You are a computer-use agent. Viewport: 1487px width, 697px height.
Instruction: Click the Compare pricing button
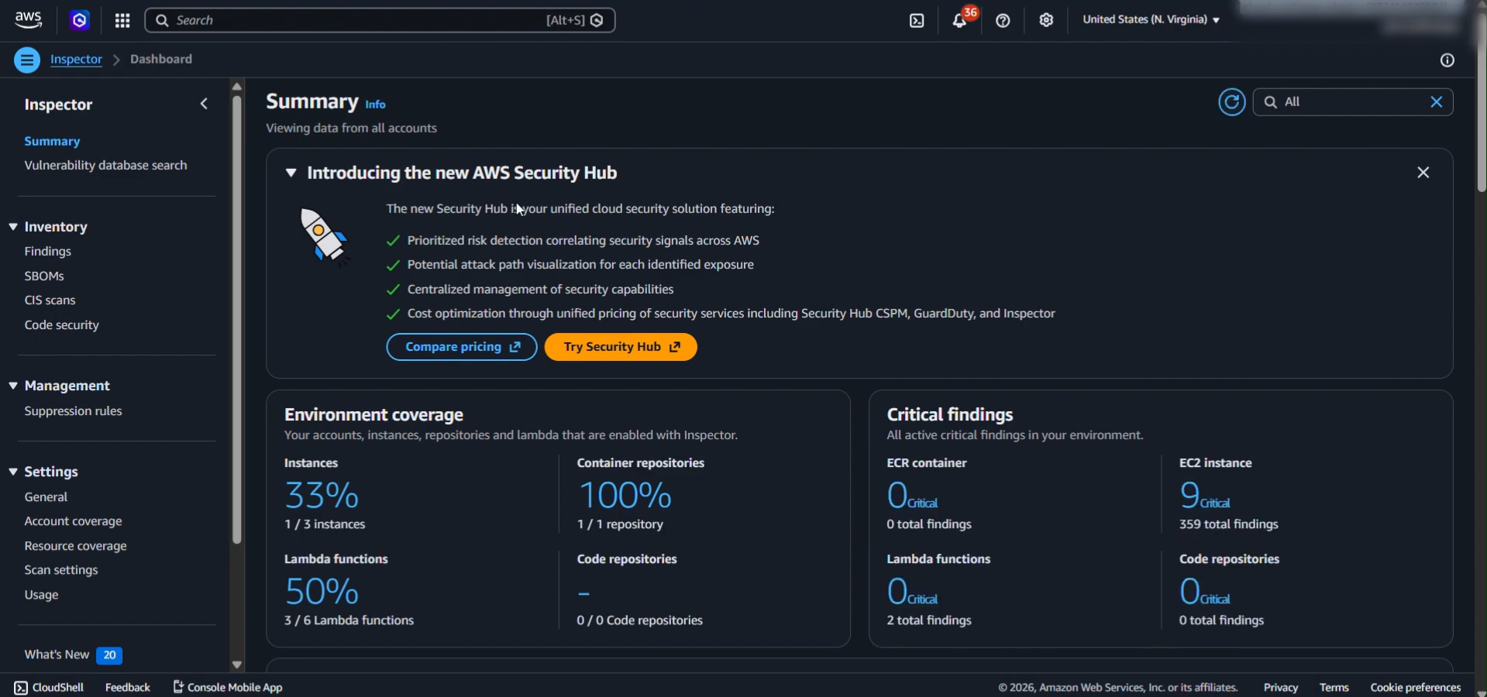pyautogui.click(x=462, y=347)
